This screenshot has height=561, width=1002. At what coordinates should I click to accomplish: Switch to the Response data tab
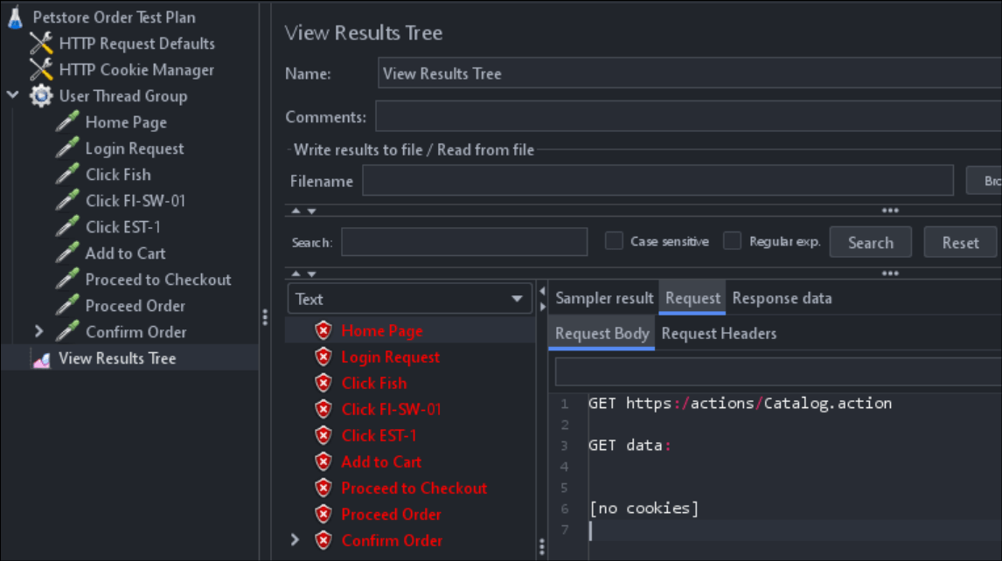click(x=782, y=297)
